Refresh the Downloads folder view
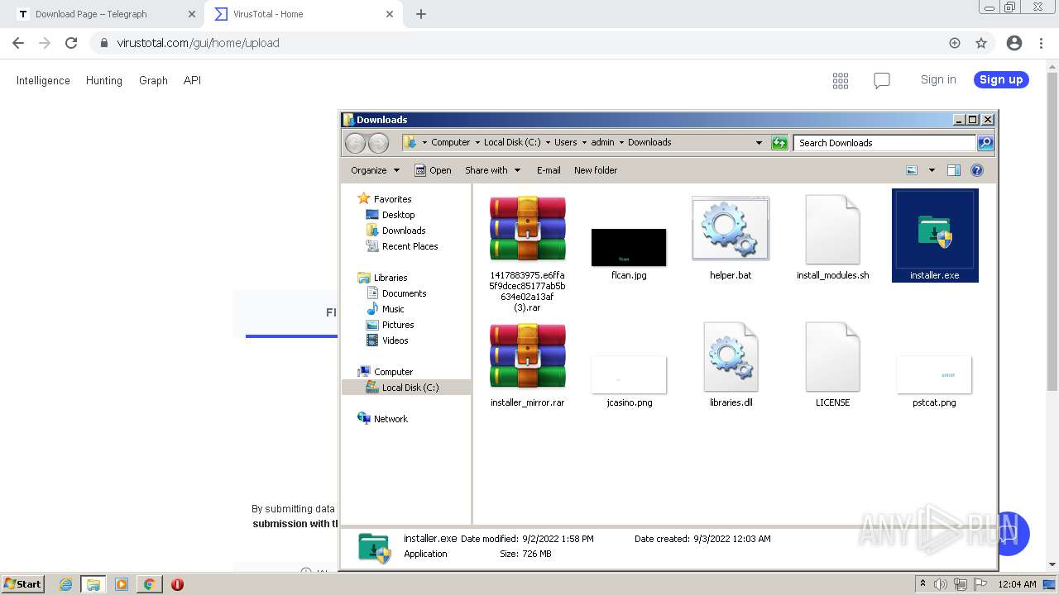This screenshot has height=595, width=1059. 779,143
